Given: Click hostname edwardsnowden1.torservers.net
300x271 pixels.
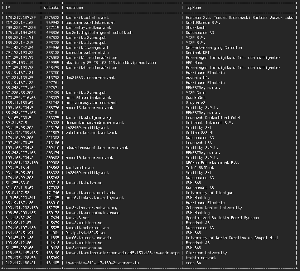Looking at the screenshot, I should pos(97,148).
